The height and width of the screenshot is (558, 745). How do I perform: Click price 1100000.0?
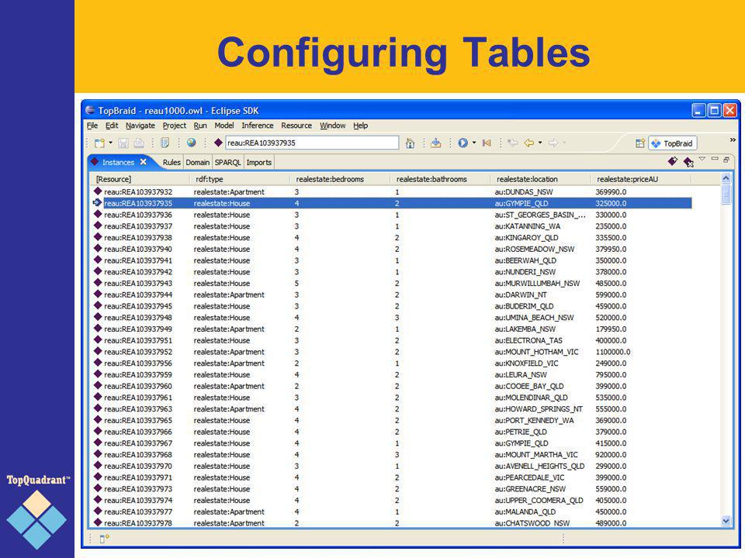pyautogui.click(x=612, y=352)
